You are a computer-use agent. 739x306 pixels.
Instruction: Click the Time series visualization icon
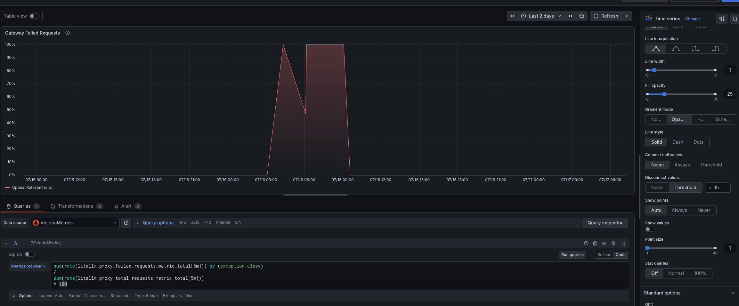click(x=649, y=18)
